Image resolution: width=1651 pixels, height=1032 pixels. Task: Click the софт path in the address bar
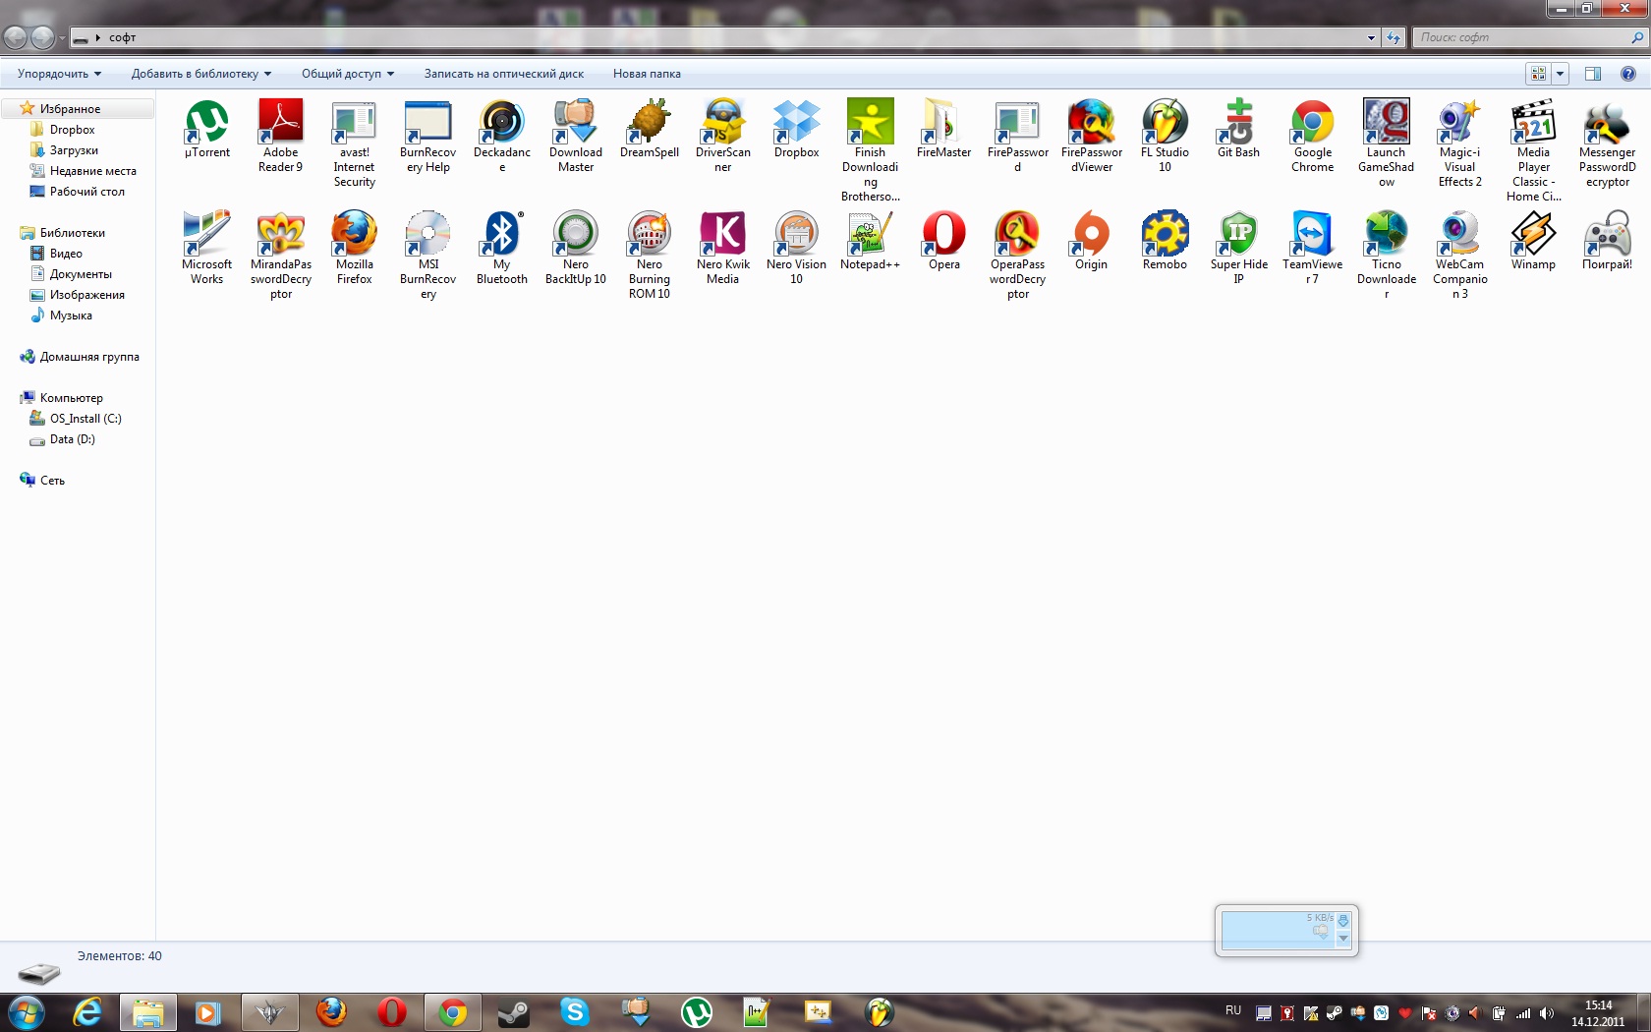coord(123,37)
